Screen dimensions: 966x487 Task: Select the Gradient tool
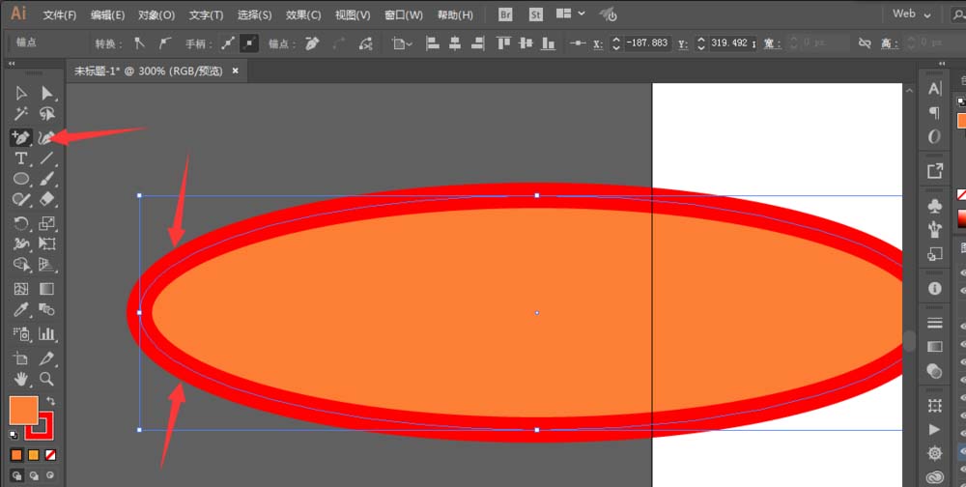[46, 289]
